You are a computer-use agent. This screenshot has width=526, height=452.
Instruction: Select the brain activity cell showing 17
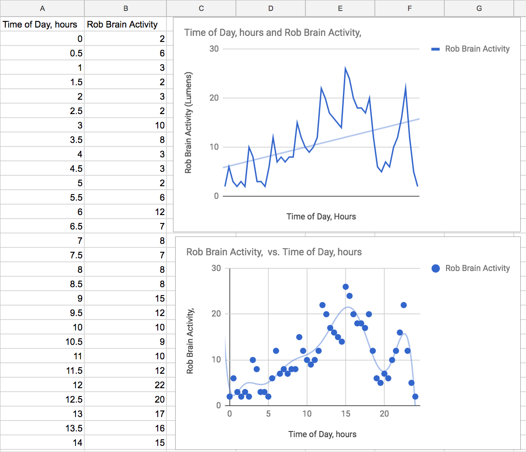(x=125, y=414)
